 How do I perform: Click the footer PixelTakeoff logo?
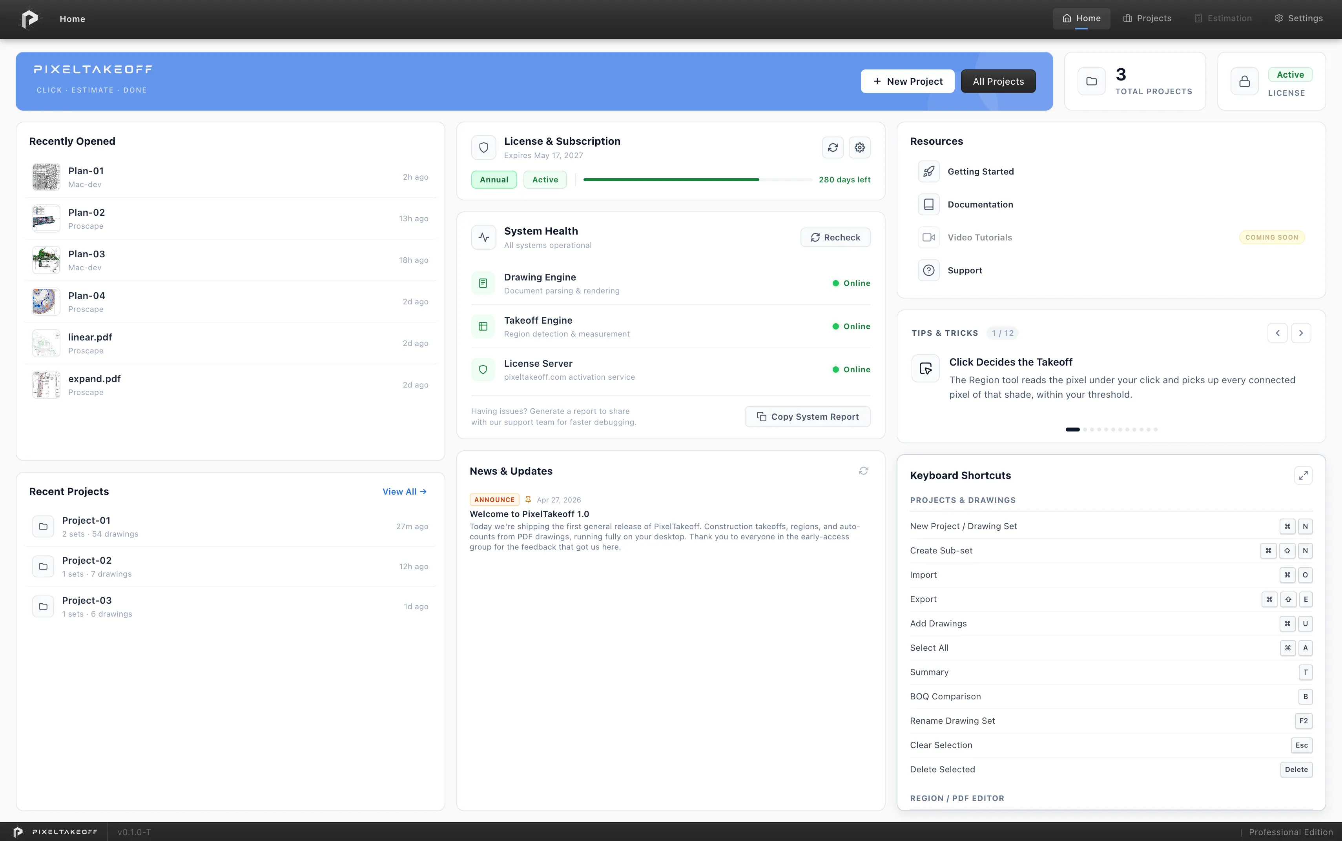(x=18, y=832)
